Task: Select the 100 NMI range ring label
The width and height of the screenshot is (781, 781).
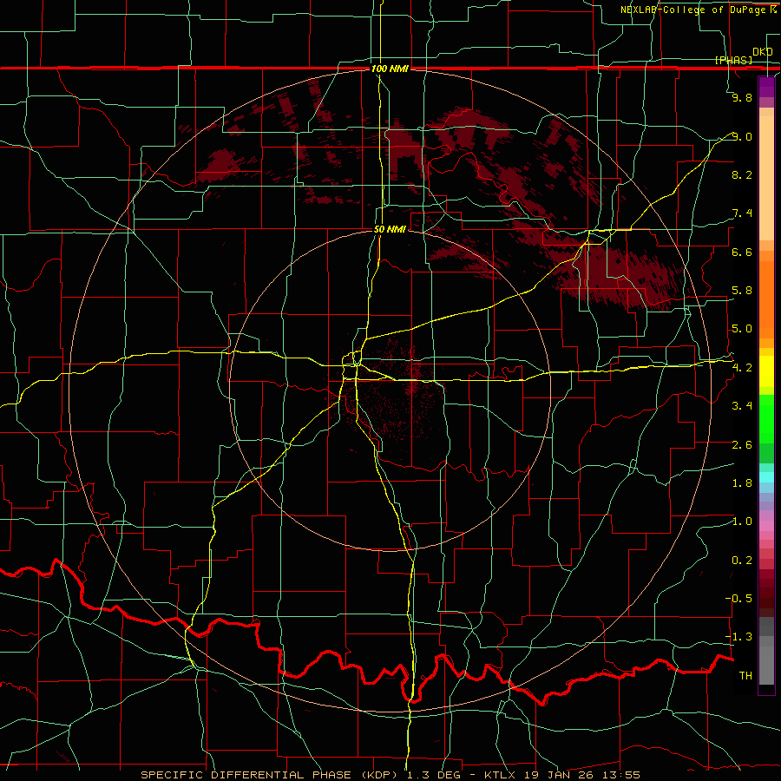Action: click(390, 69)
